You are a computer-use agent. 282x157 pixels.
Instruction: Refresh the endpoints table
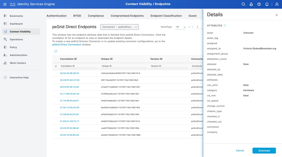(56, 51)
